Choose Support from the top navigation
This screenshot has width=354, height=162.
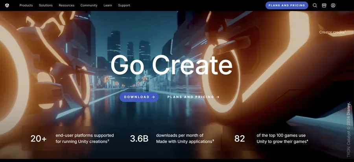click(124, 6)
